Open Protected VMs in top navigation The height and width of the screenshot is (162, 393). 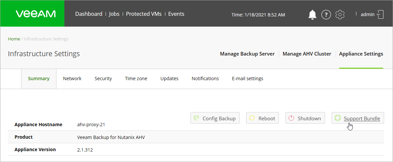144,14
